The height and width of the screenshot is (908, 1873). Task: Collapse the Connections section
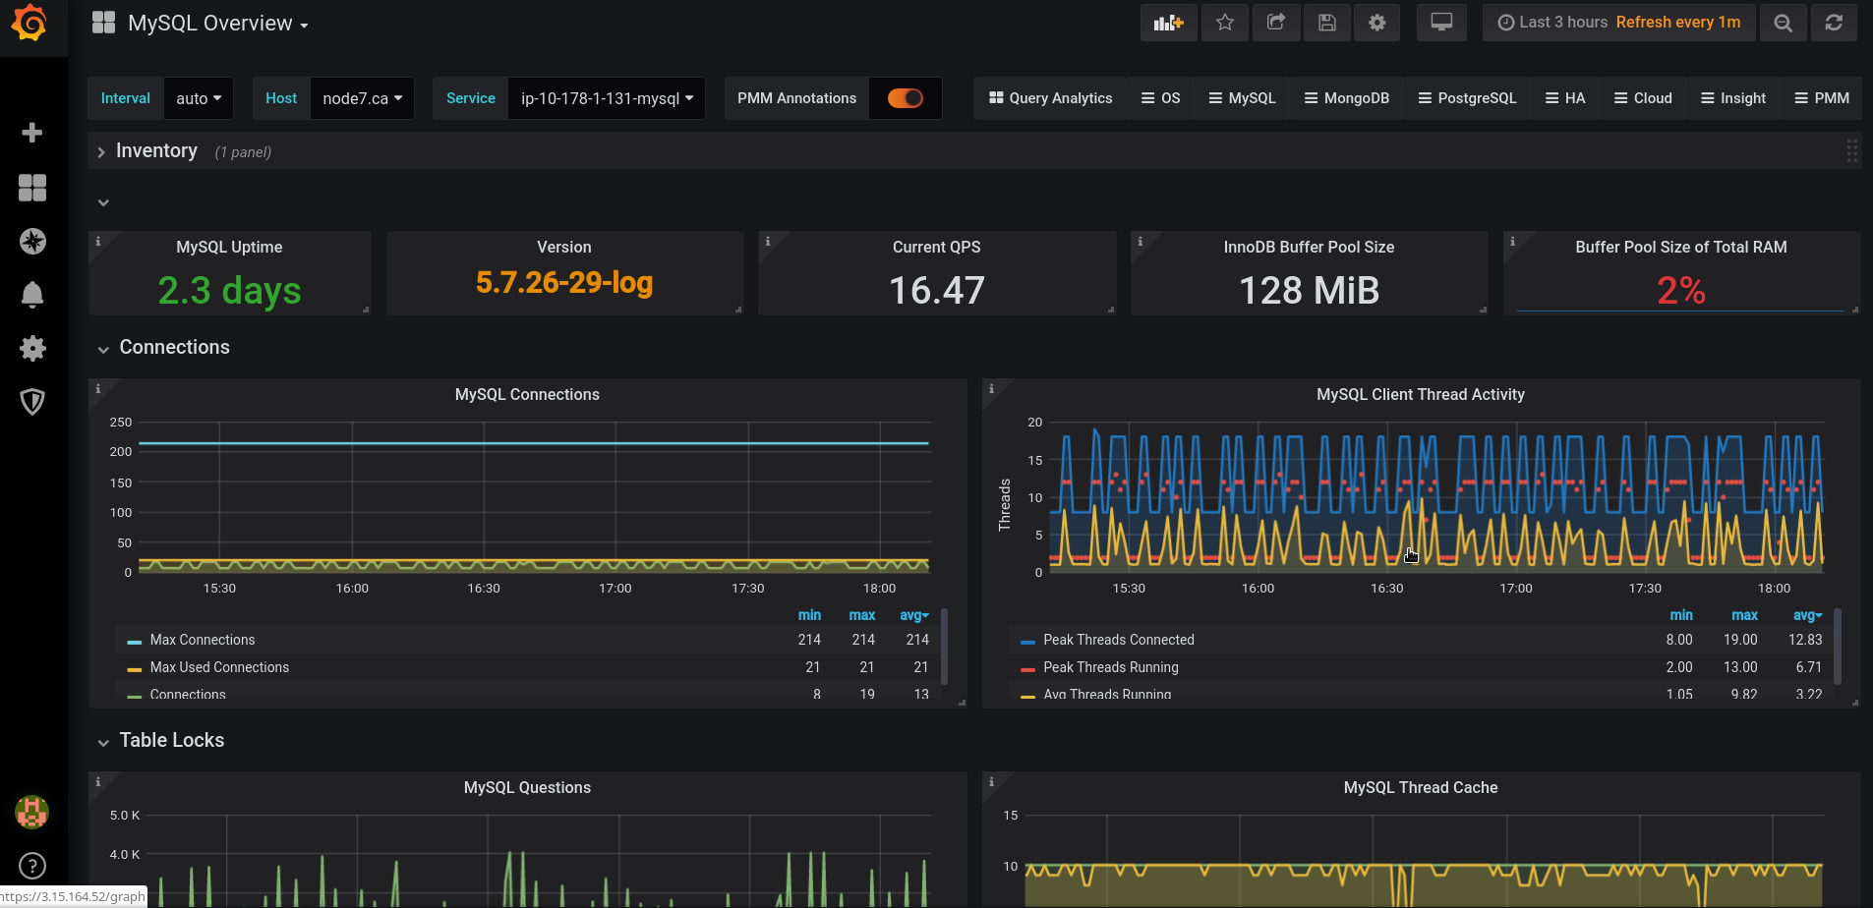coord(103,348)
